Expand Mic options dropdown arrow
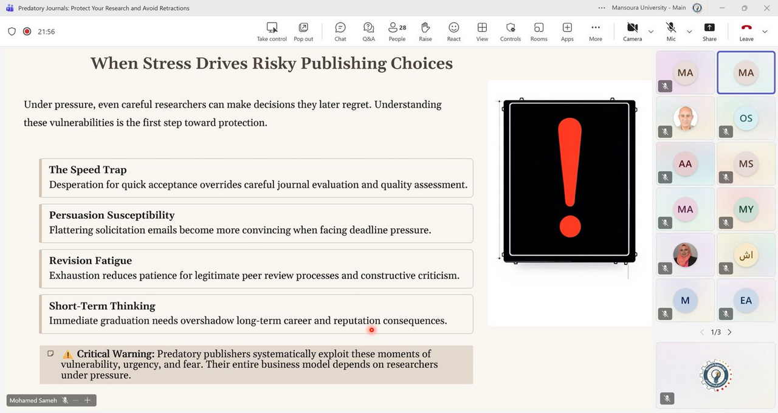The height and width of the screenshot is (413, 778). pos(689,32)
